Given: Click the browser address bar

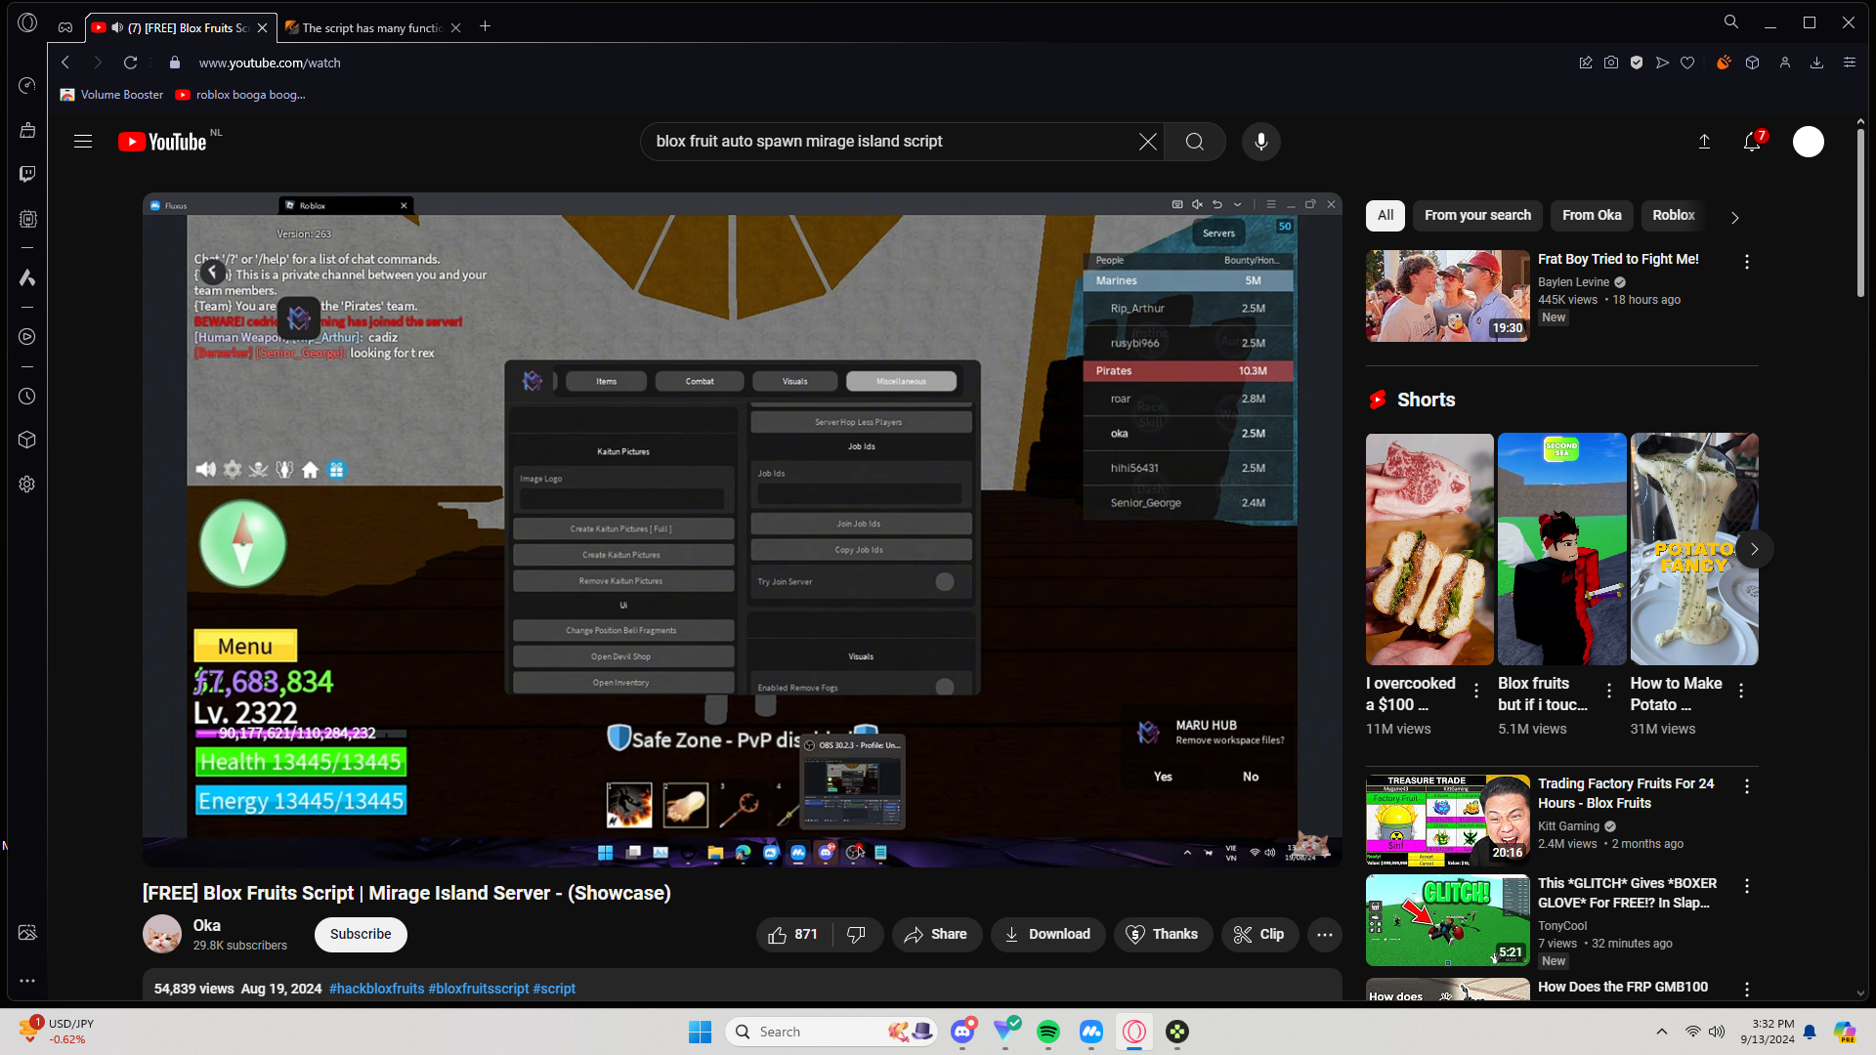Looking at the screenshot, I should [860, 63].
